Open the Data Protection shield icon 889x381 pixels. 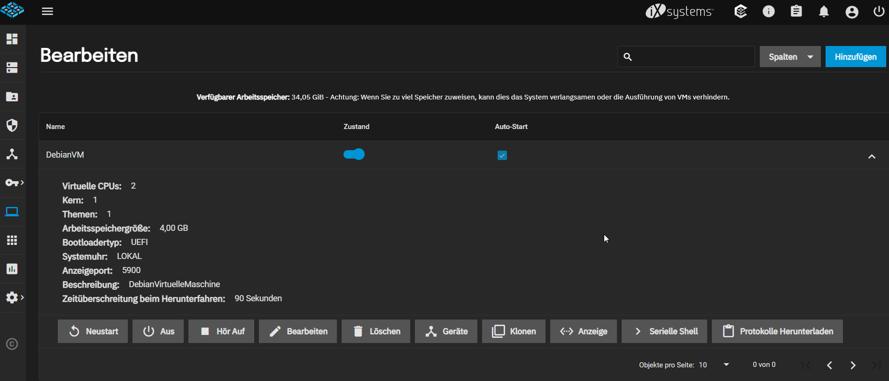(x=12, y=125)
